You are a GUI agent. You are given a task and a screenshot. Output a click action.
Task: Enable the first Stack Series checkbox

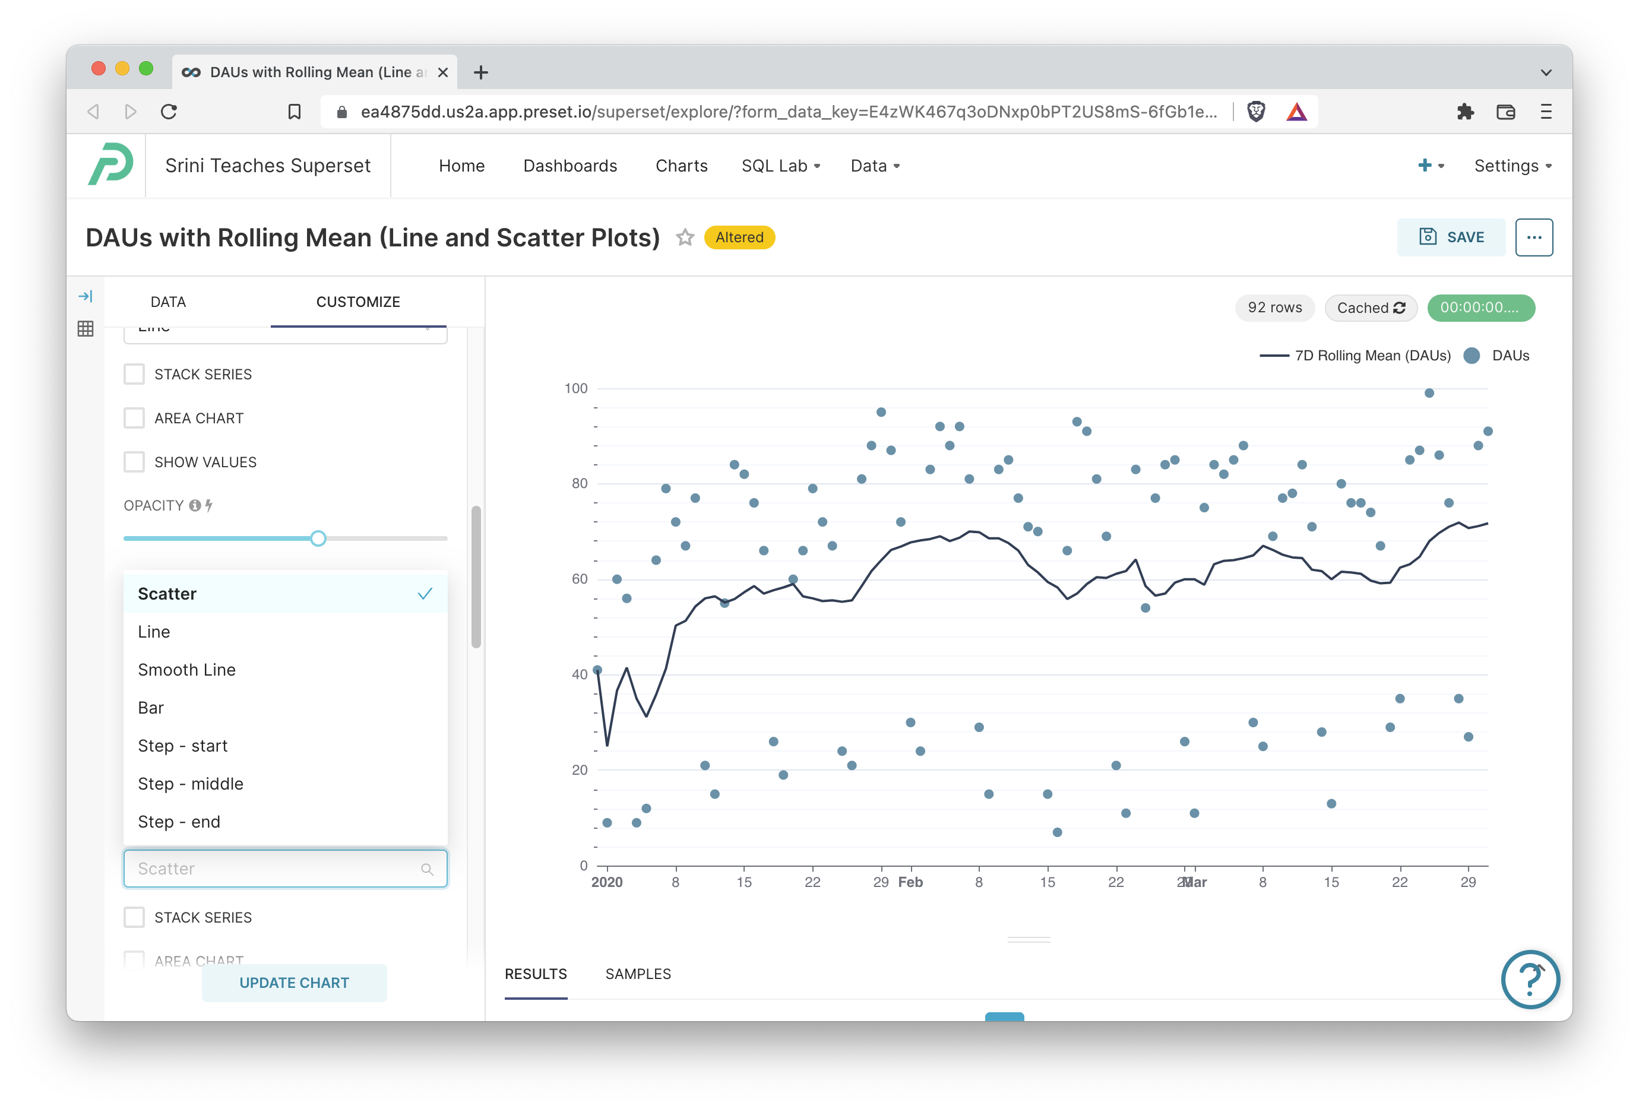point(134,373)
